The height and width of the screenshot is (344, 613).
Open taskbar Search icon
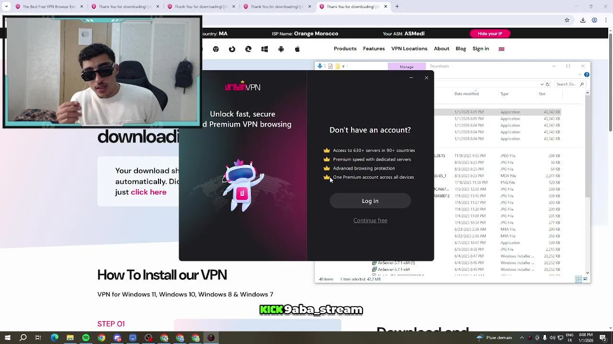click(x=23, y=338)
